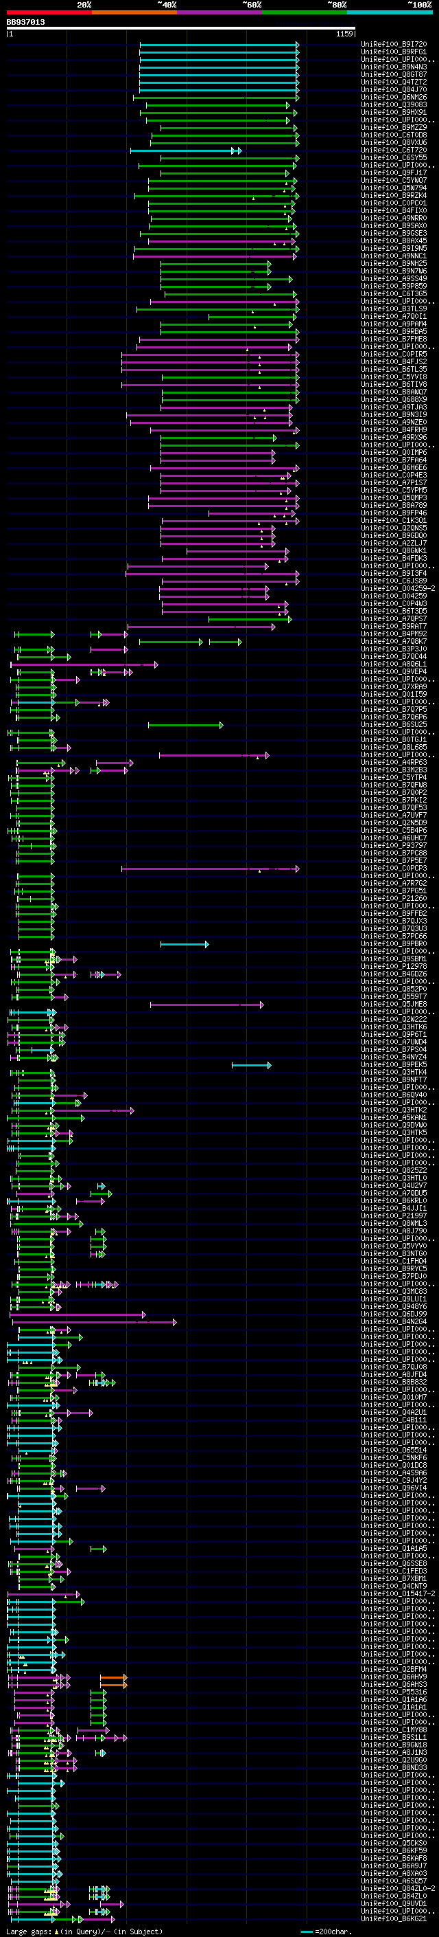Select the UniRef100_Q8GT87 label
Viewport: 439px width, 1937px height.
pyautogui.click(x=394, y=74)
